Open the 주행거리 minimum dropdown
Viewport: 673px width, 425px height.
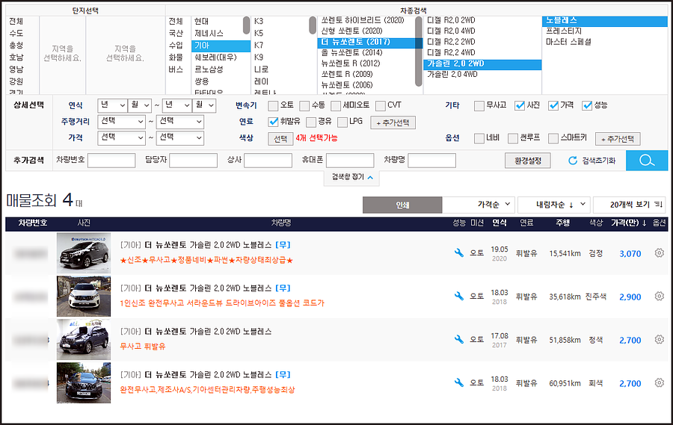[121, 122]
